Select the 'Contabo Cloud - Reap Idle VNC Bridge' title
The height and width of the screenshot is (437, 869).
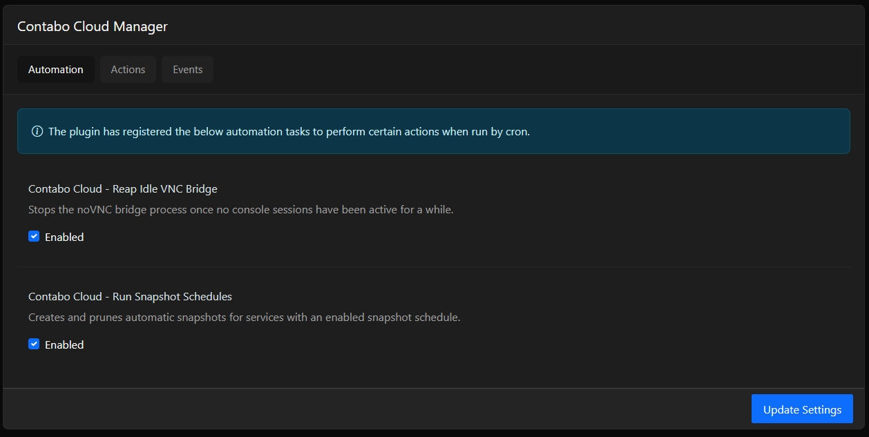point(123,188)
